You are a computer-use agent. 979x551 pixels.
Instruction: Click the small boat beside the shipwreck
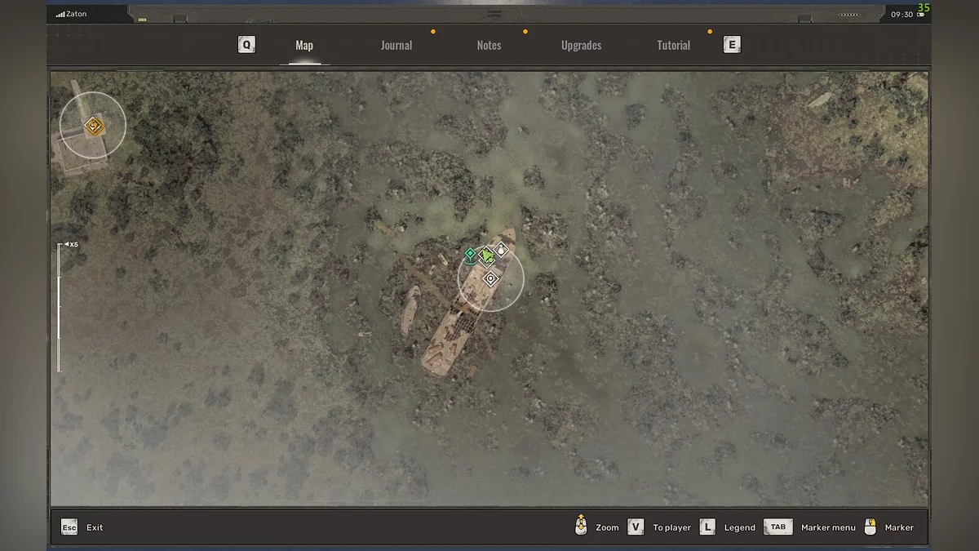(x=410, y=311)
